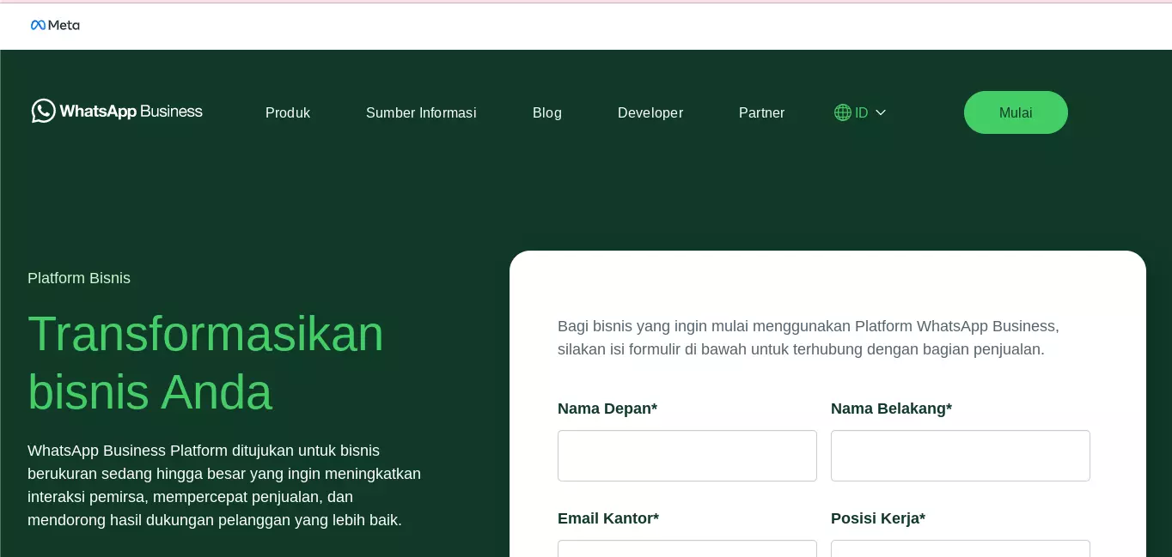Click the Nama Depan label
Screen dimensions: 1172x557
[607, 409]
